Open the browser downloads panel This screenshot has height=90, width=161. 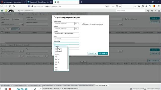point(135,6)
